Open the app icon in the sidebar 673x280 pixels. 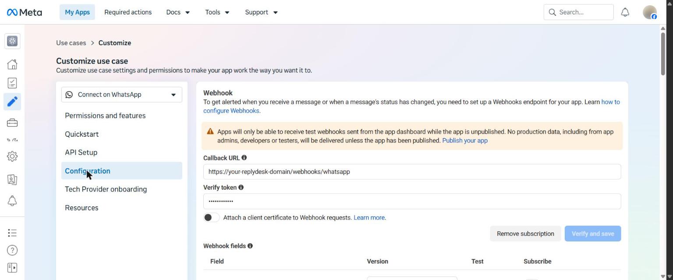click(x=12, y=41)
